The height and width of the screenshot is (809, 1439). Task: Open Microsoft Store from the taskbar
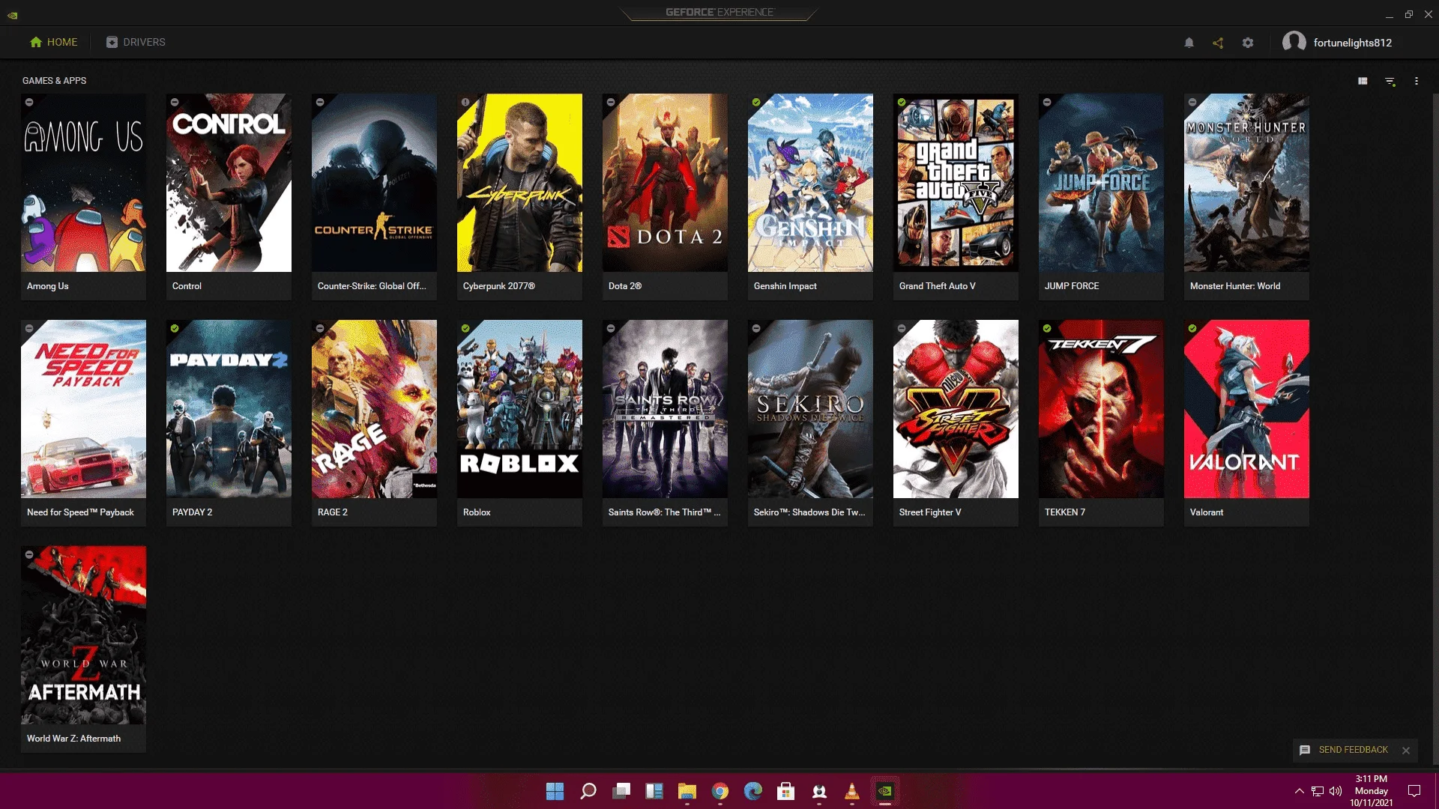tap(786, 791)
